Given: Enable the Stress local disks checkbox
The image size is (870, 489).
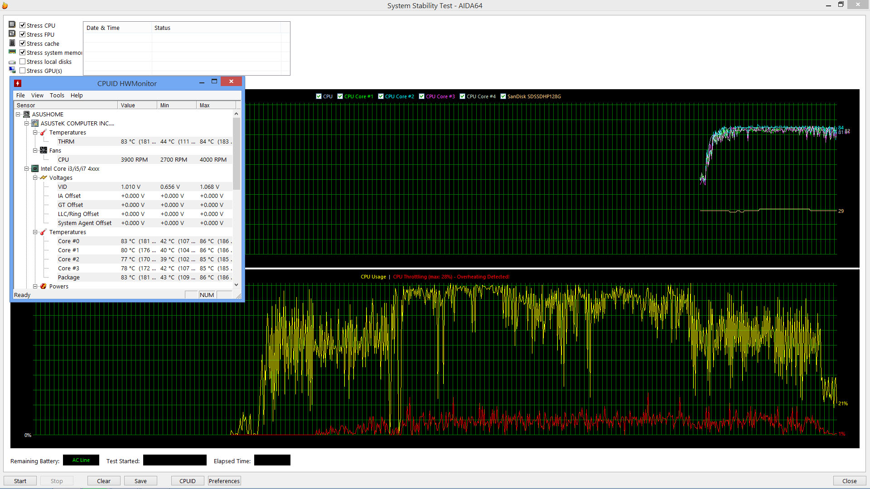Looking at the screenshot, I should 22,62.
